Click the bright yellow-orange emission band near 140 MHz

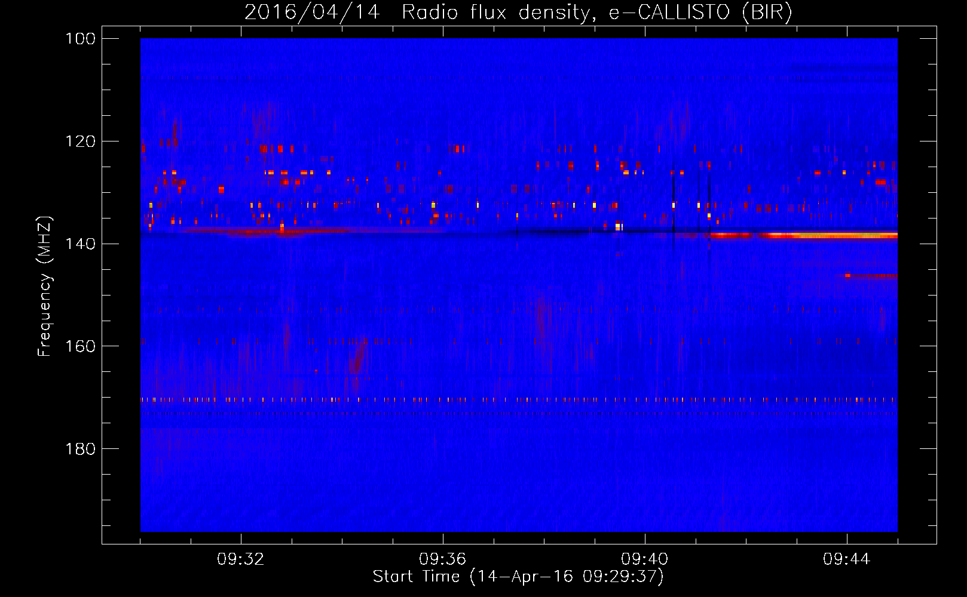(x=804, y=236)
